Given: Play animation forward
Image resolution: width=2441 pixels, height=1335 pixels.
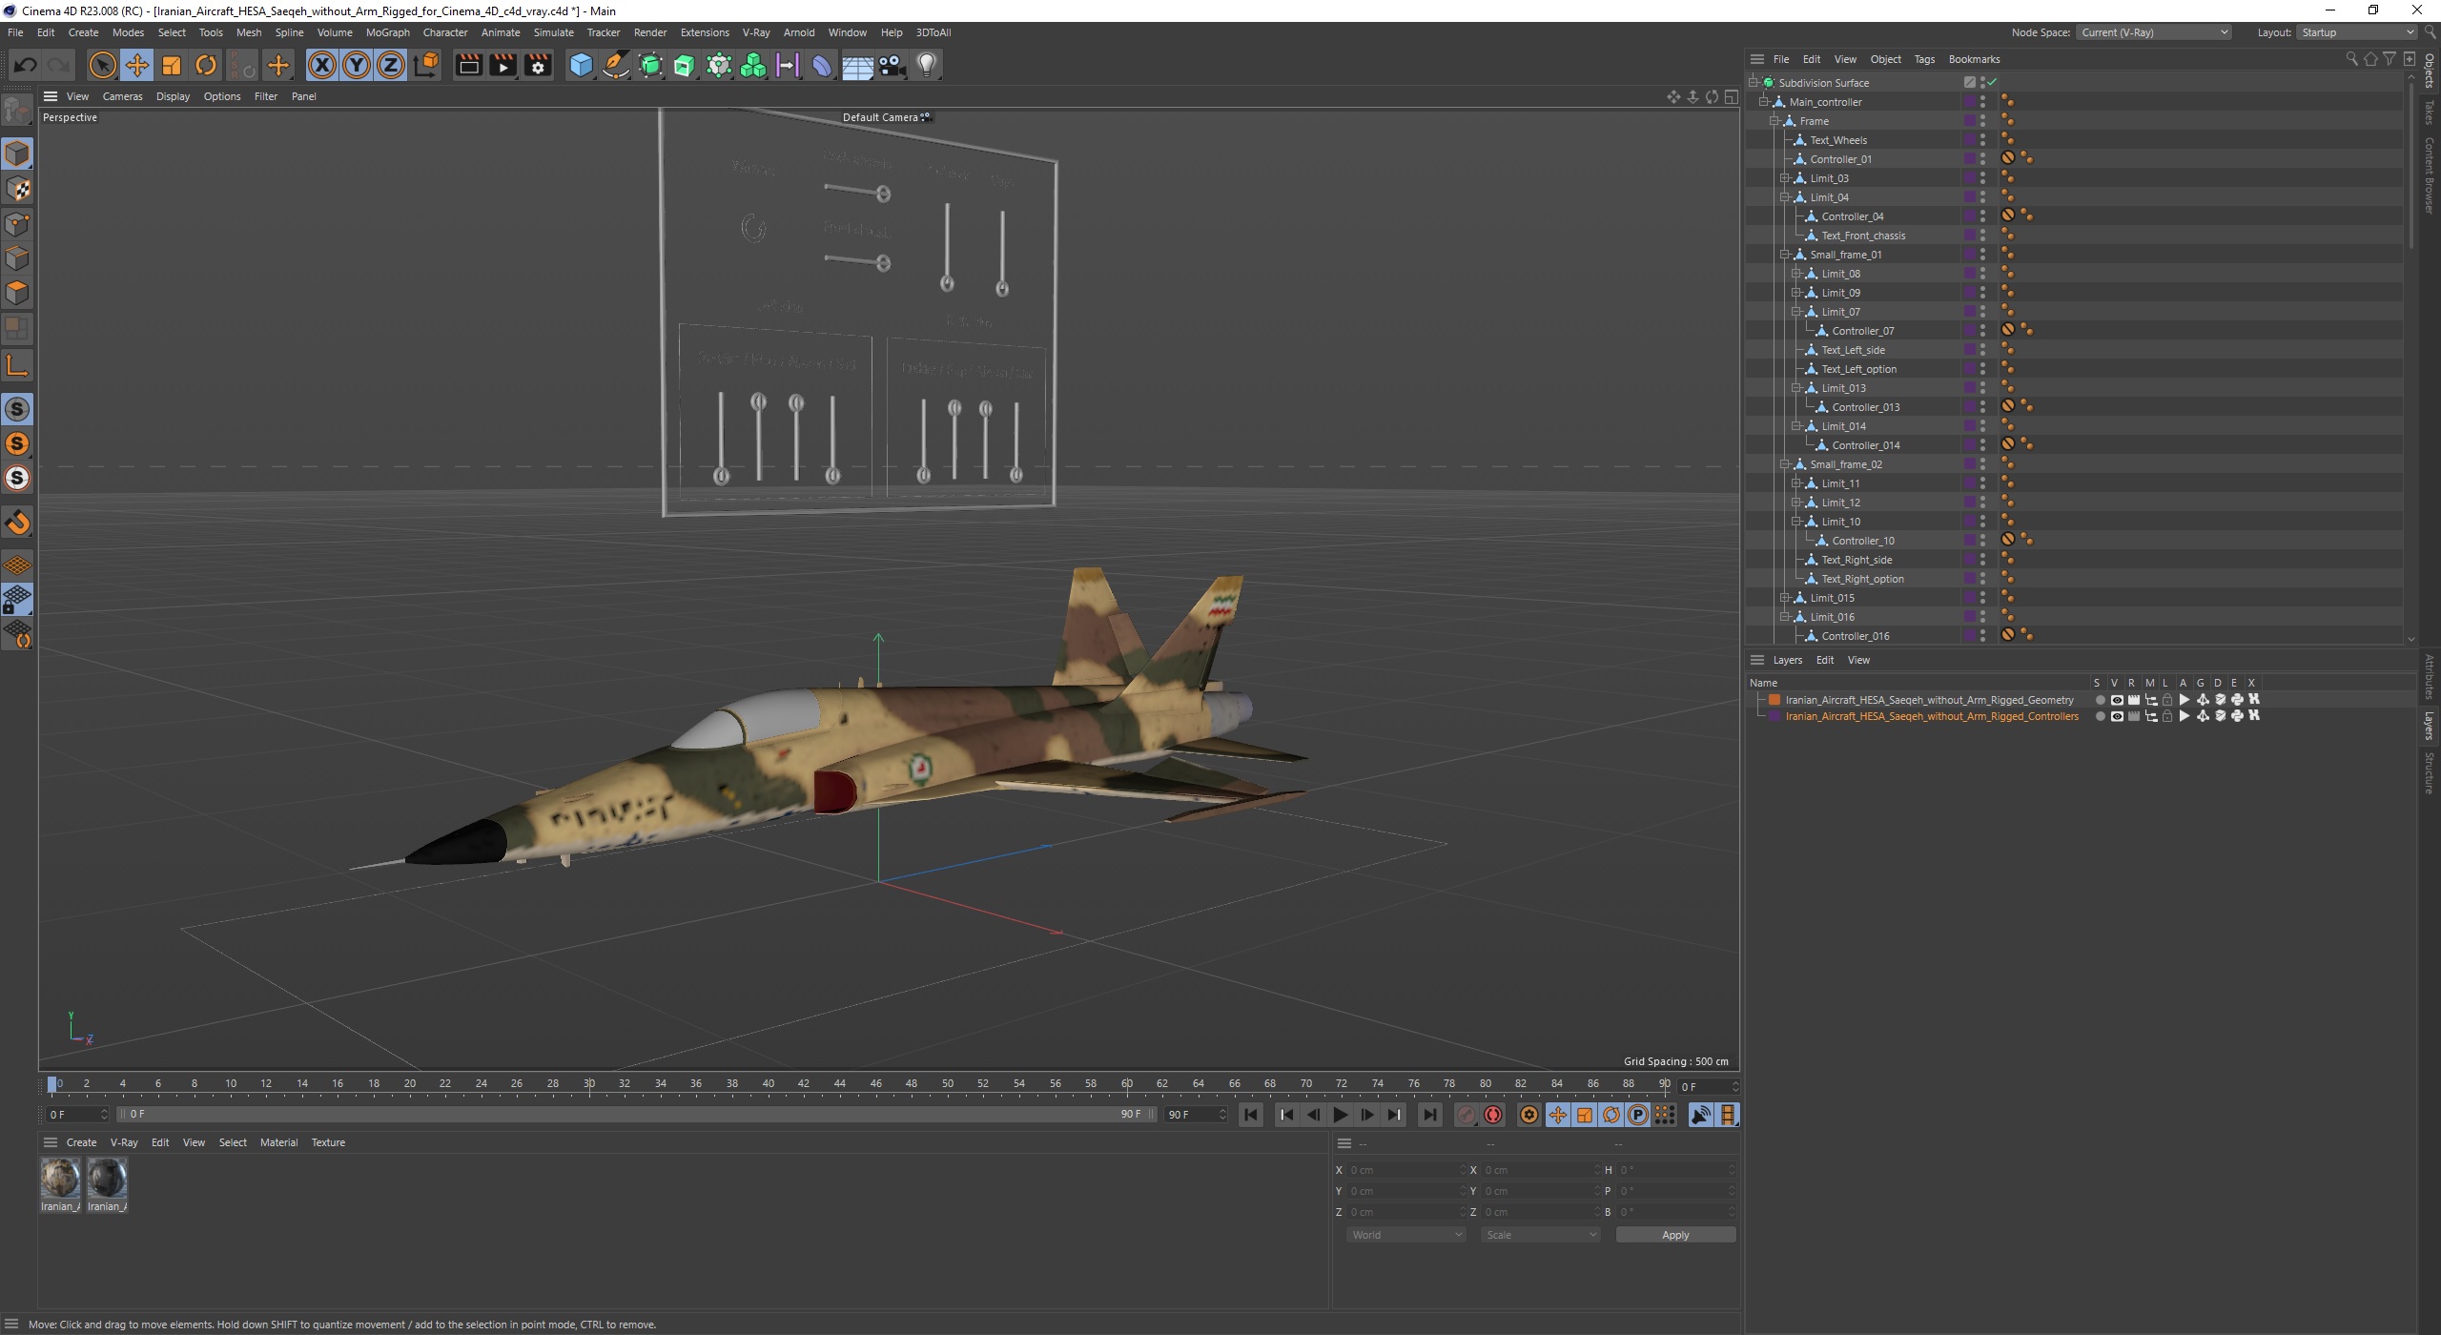Looking at the screenshot, I should (1340, 1115).
